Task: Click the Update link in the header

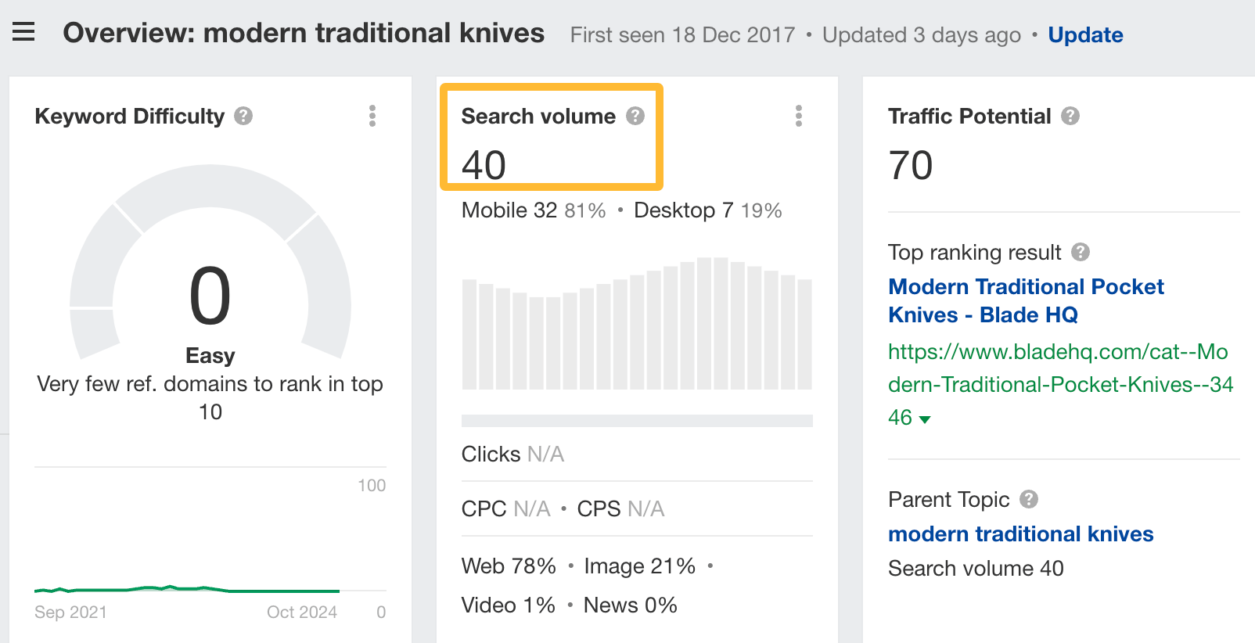Action: [x=1085, y=34]
